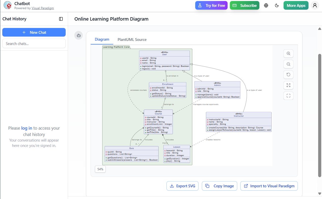Import the diagram to Visual Paradigm

coord(269,186)
